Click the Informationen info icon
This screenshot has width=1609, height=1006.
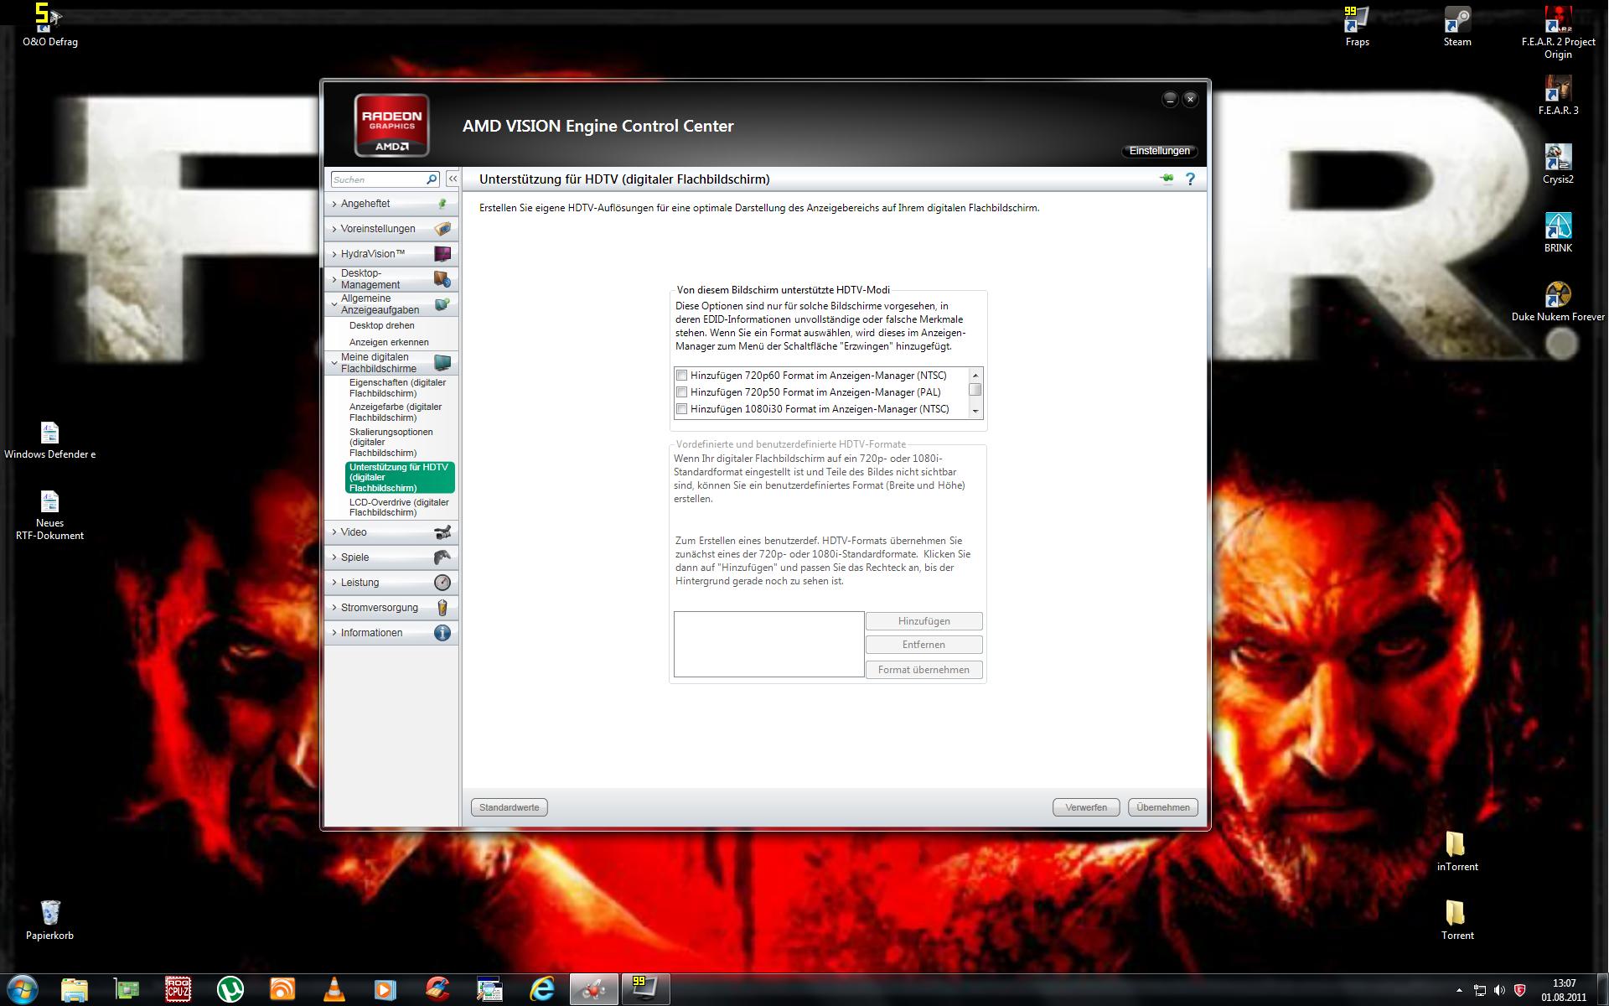coord(442,633)
